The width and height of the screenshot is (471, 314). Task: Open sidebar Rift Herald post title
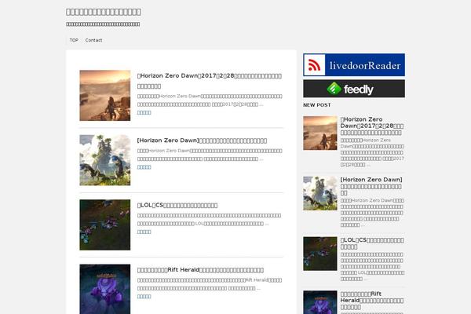[x=372, y=300]
